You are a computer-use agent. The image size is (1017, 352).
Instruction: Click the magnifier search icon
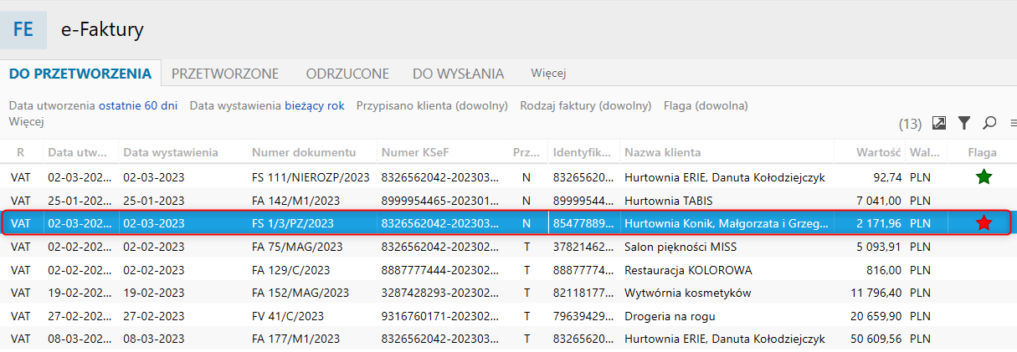click(x=989, y=123)
